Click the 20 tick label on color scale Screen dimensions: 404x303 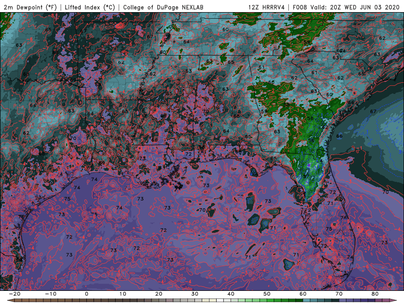tap(159, 294)
